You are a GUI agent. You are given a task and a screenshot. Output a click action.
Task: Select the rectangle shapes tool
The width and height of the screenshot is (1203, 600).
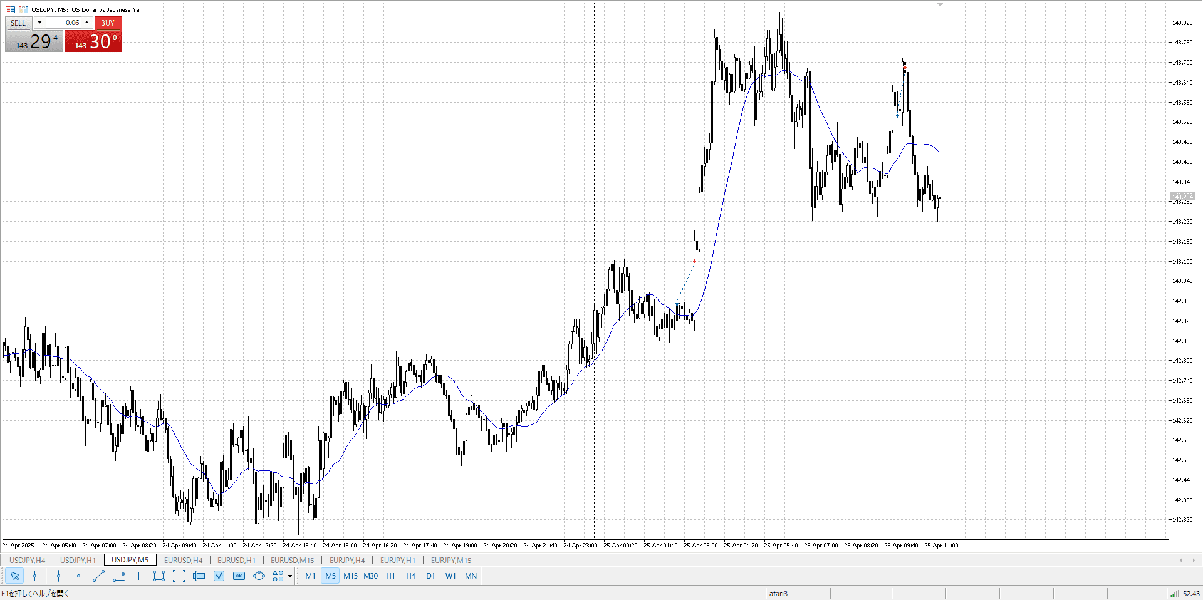[159, 576]
